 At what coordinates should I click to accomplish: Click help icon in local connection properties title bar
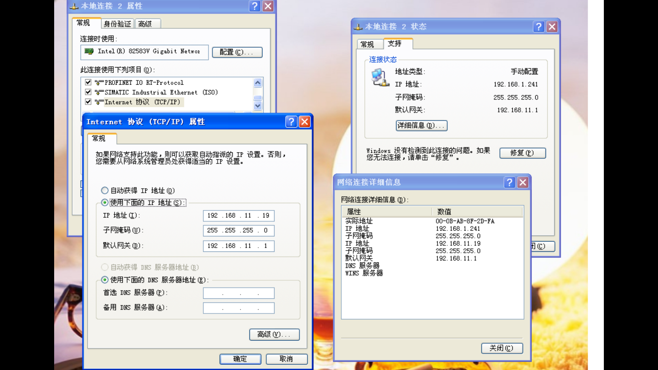pyautogui.click(x=255, y=6)
